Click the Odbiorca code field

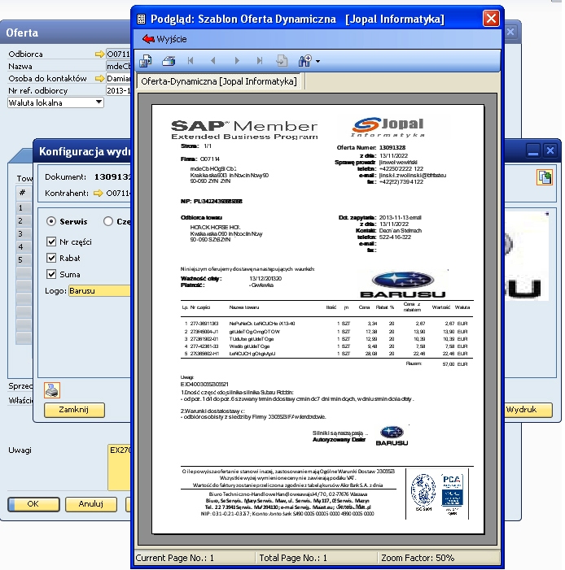coord(118,54)
